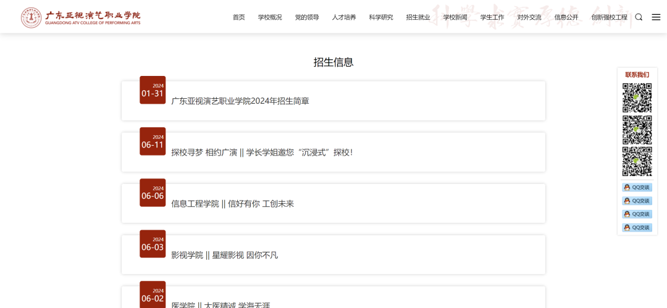This screenshot has width=667, height=308.
Task: Click the 探校寻梦 相约广演 article
Action: click(262, 152)
